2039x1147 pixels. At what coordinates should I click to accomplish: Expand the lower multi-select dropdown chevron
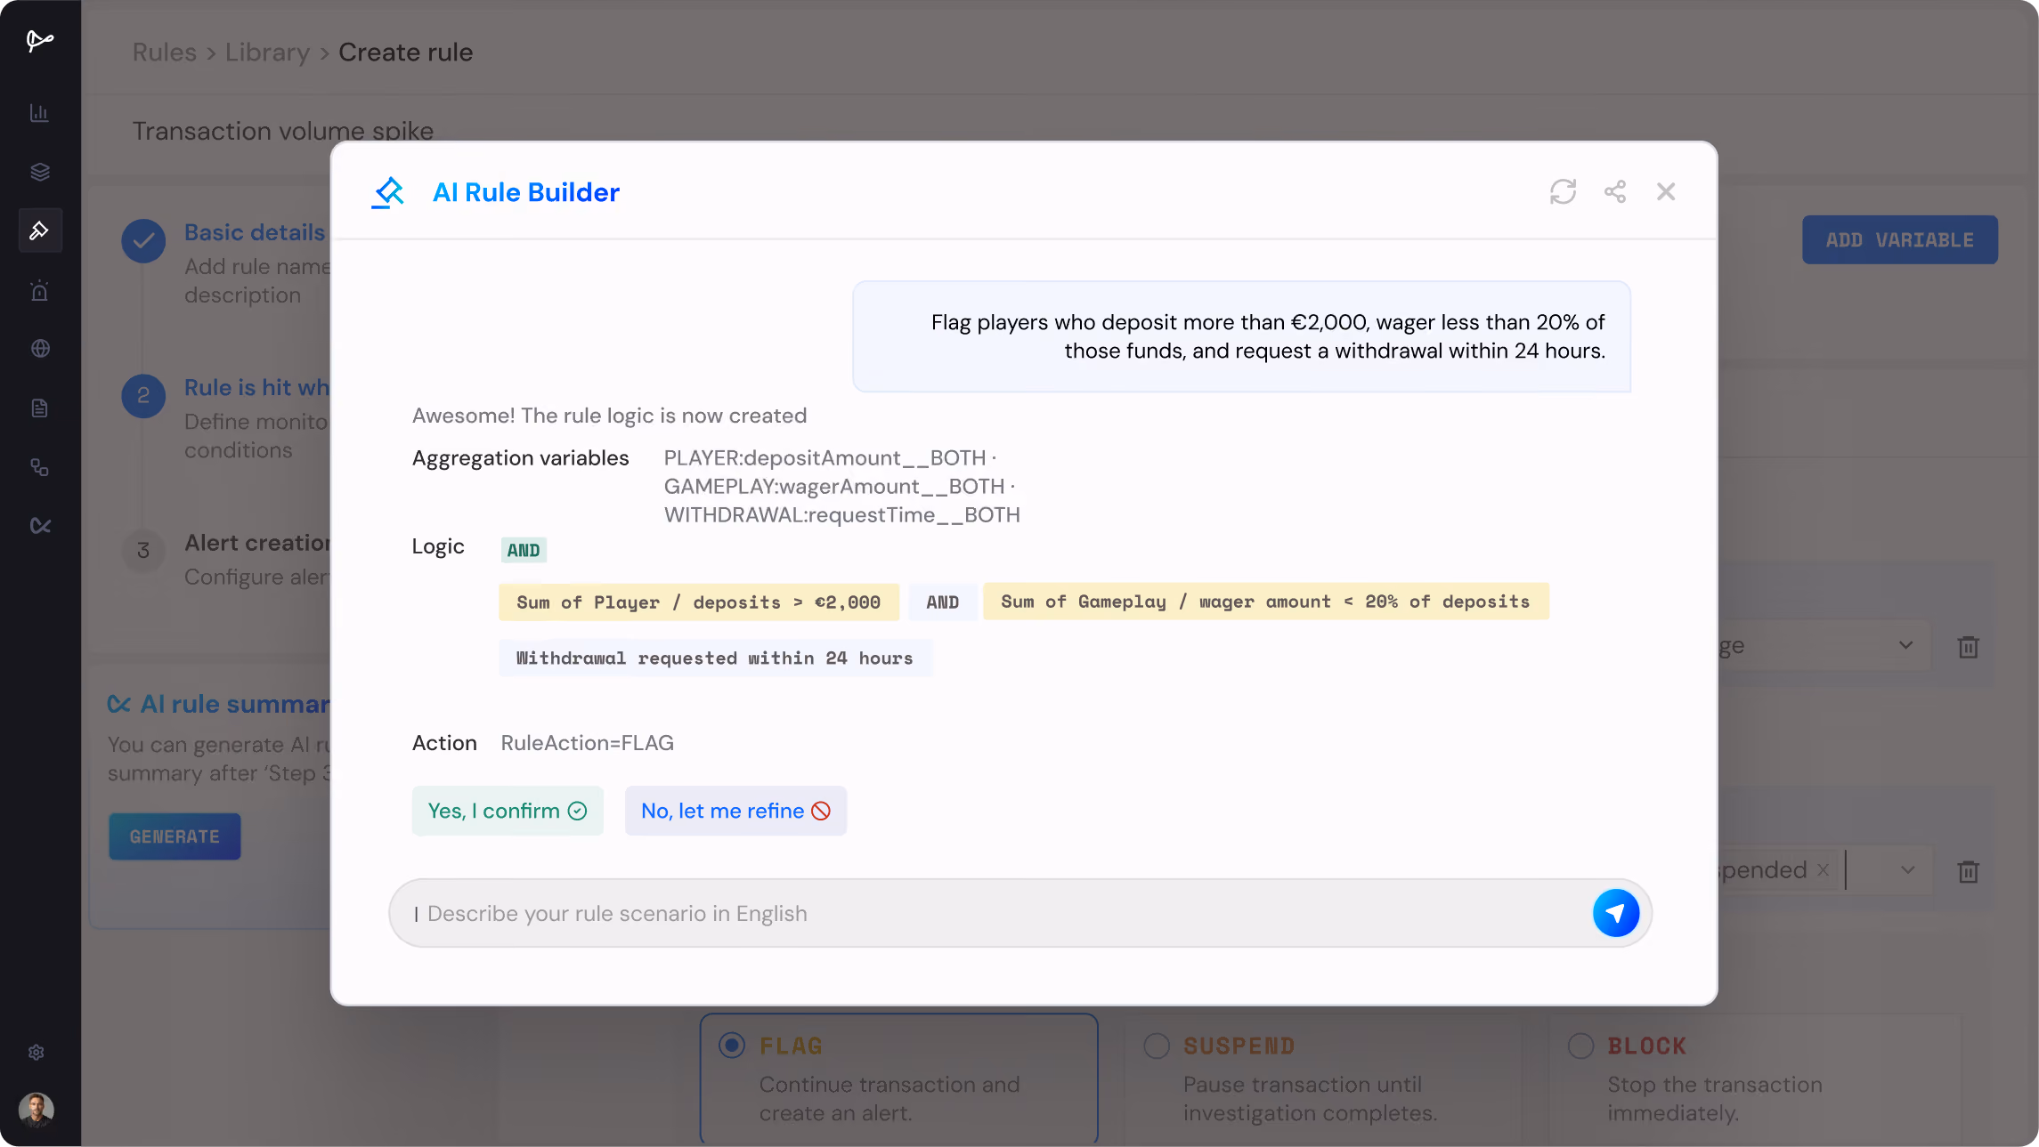pyautogui.click(x=1907, y=869)
